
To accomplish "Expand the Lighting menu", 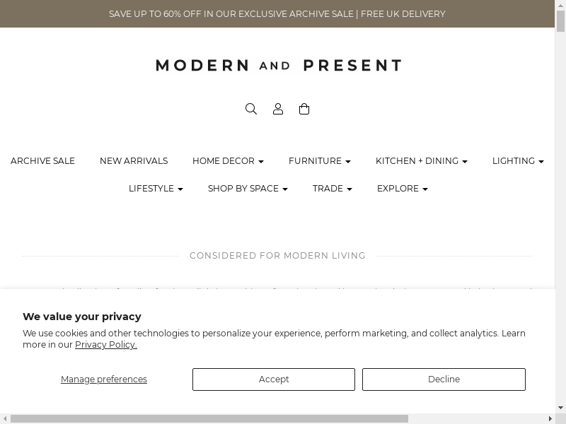I will 517,161.
